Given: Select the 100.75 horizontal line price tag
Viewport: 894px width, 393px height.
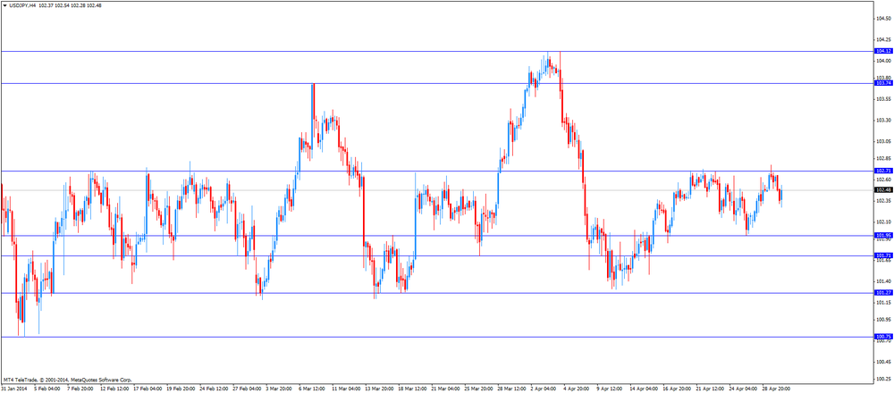Looking at the screenshot, I should click(x=882, y=338).
